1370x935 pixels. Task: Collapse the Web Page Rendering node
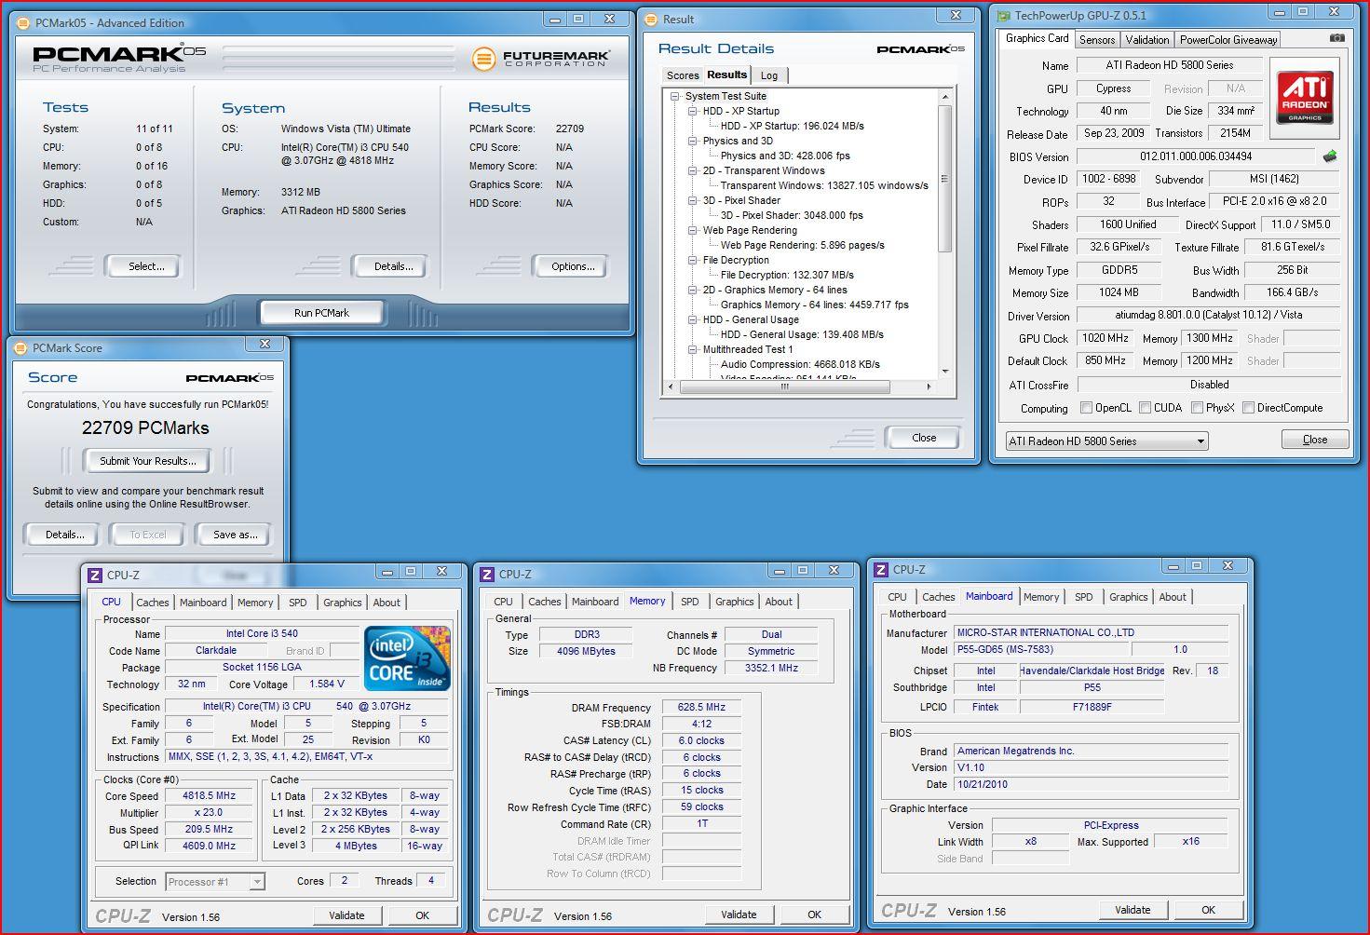tap(693, 230)
